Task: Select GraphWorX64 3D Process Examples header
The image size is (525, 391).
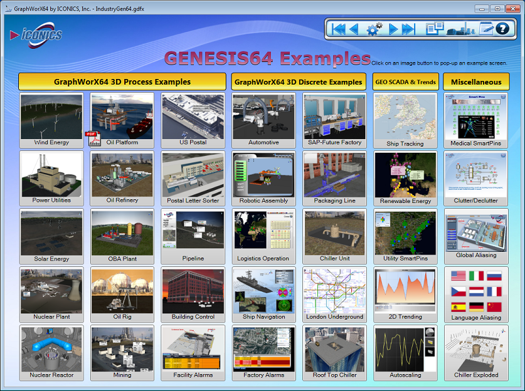Action: 122,81
